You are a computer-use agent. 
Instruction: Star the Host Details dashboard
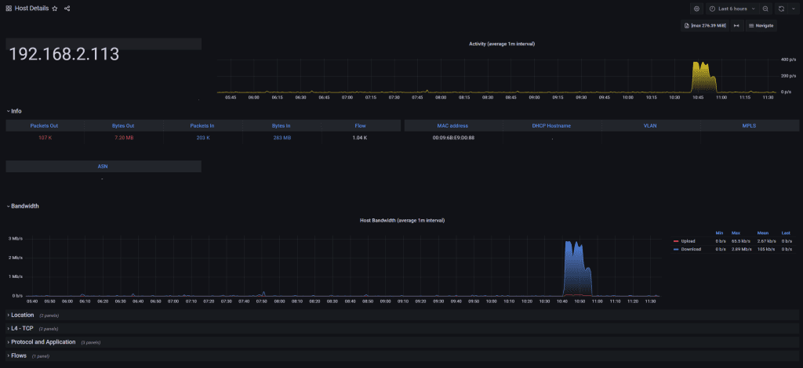(x=55, y=9)
